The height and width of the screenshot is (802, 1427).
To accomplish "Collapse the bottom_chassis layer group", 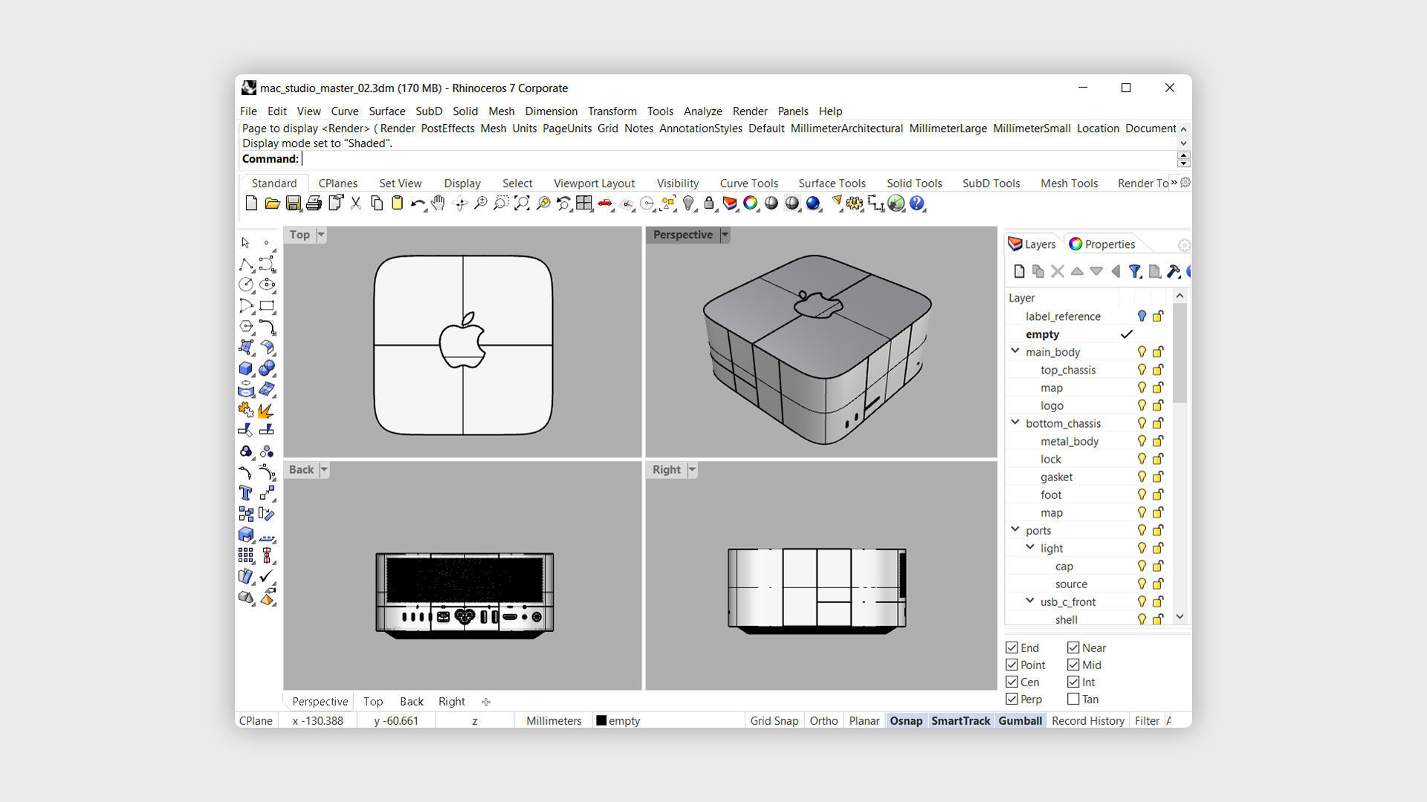I will 1015,423.
